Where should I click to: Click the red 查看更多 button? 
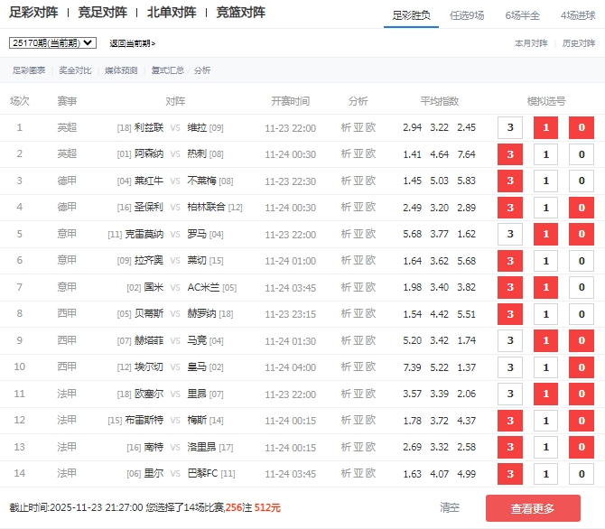533,508
